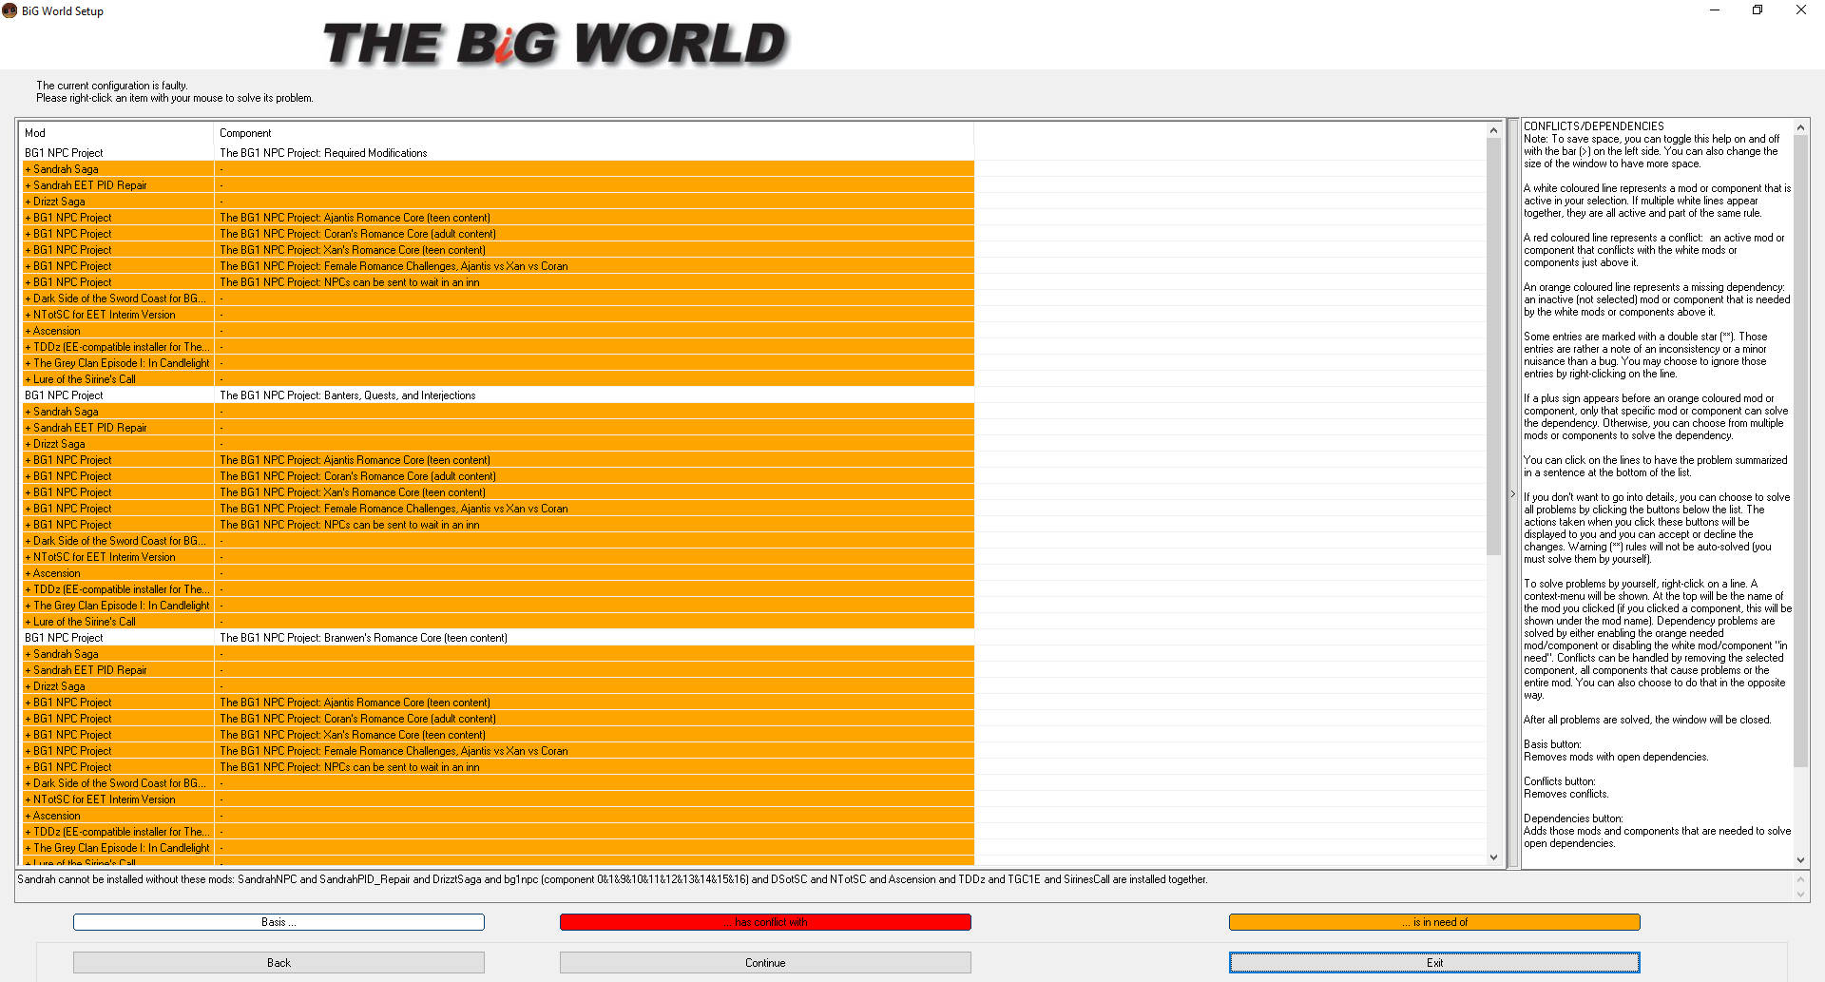Select the 'Required Modifications' BG1 NPC Project row
Image resolution: width=1825 pixels, height=982 pixels.
pos(497,153)
